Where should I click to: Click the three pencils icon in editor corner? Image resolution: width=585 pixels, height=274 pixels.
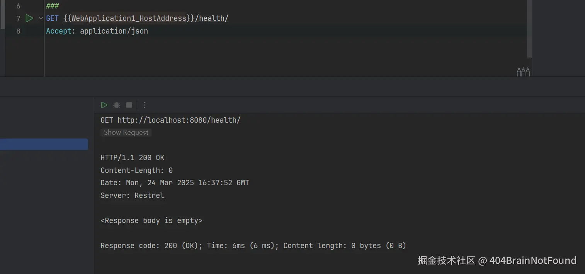click(523, 71)
